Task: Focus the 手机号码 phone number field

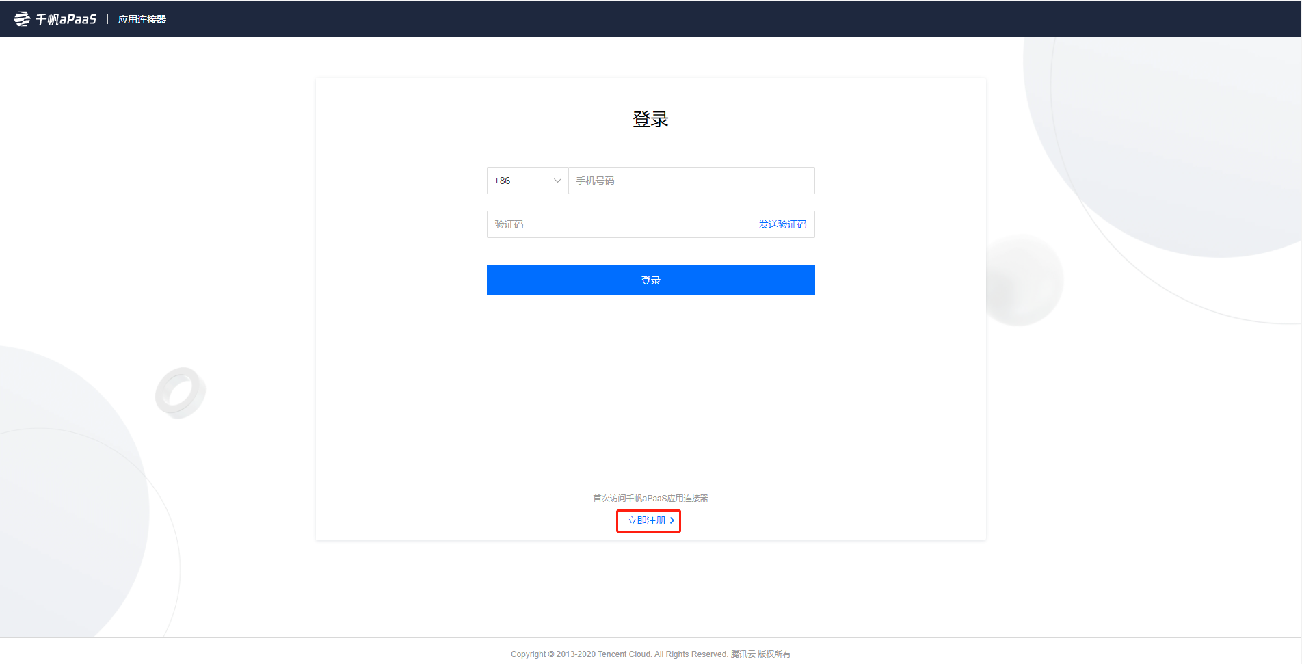Action: (691, 181)
